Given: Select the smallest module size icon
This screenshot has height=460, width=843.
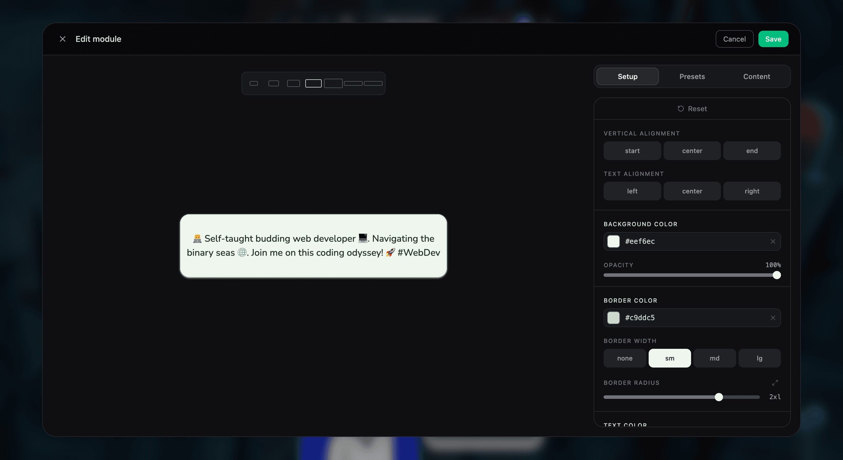Looking at the screenshot, I should [253, 83].
